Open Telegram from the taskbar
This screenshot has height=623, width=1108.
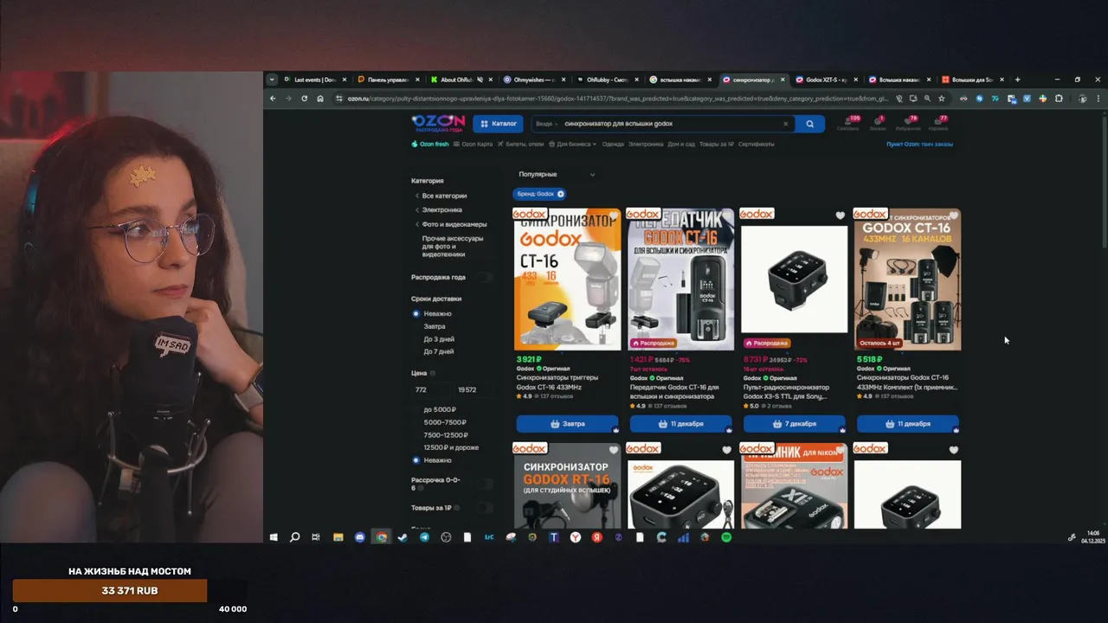(424, 537)
